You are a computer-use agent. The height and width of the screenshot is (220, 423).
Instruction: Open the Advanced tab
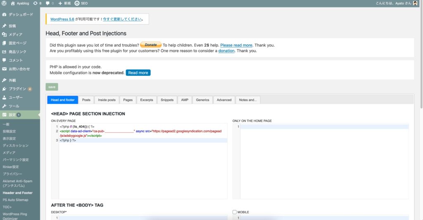tap(224, 100)
